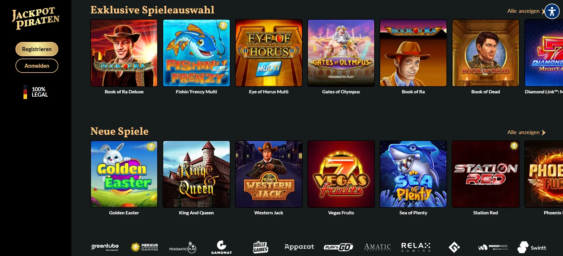Select the Play'n GO provider logo

338,247
